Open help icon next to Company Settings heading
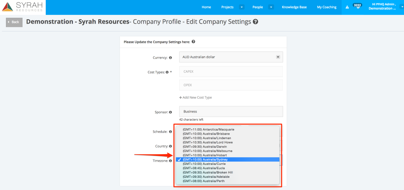 [x=193, y=42]
